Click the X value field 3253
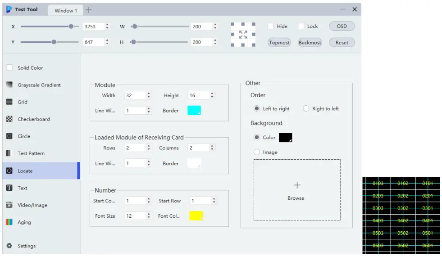Screen dimensions: 442x256 (x=94, y=26)
